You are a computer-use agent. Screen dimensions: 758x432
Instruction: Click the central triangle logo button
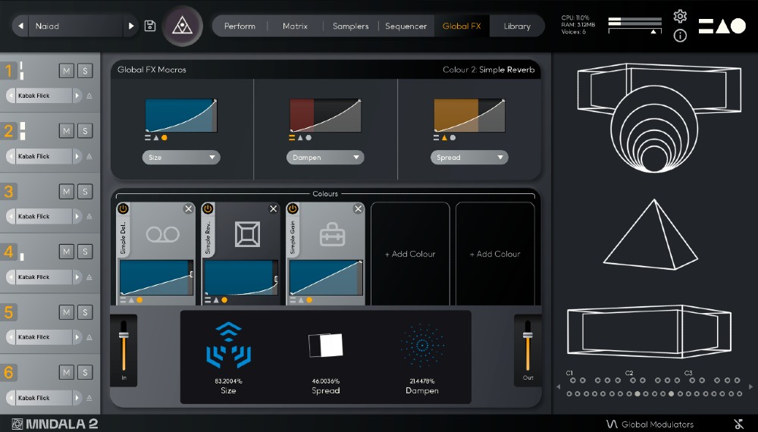coord(182,26)
